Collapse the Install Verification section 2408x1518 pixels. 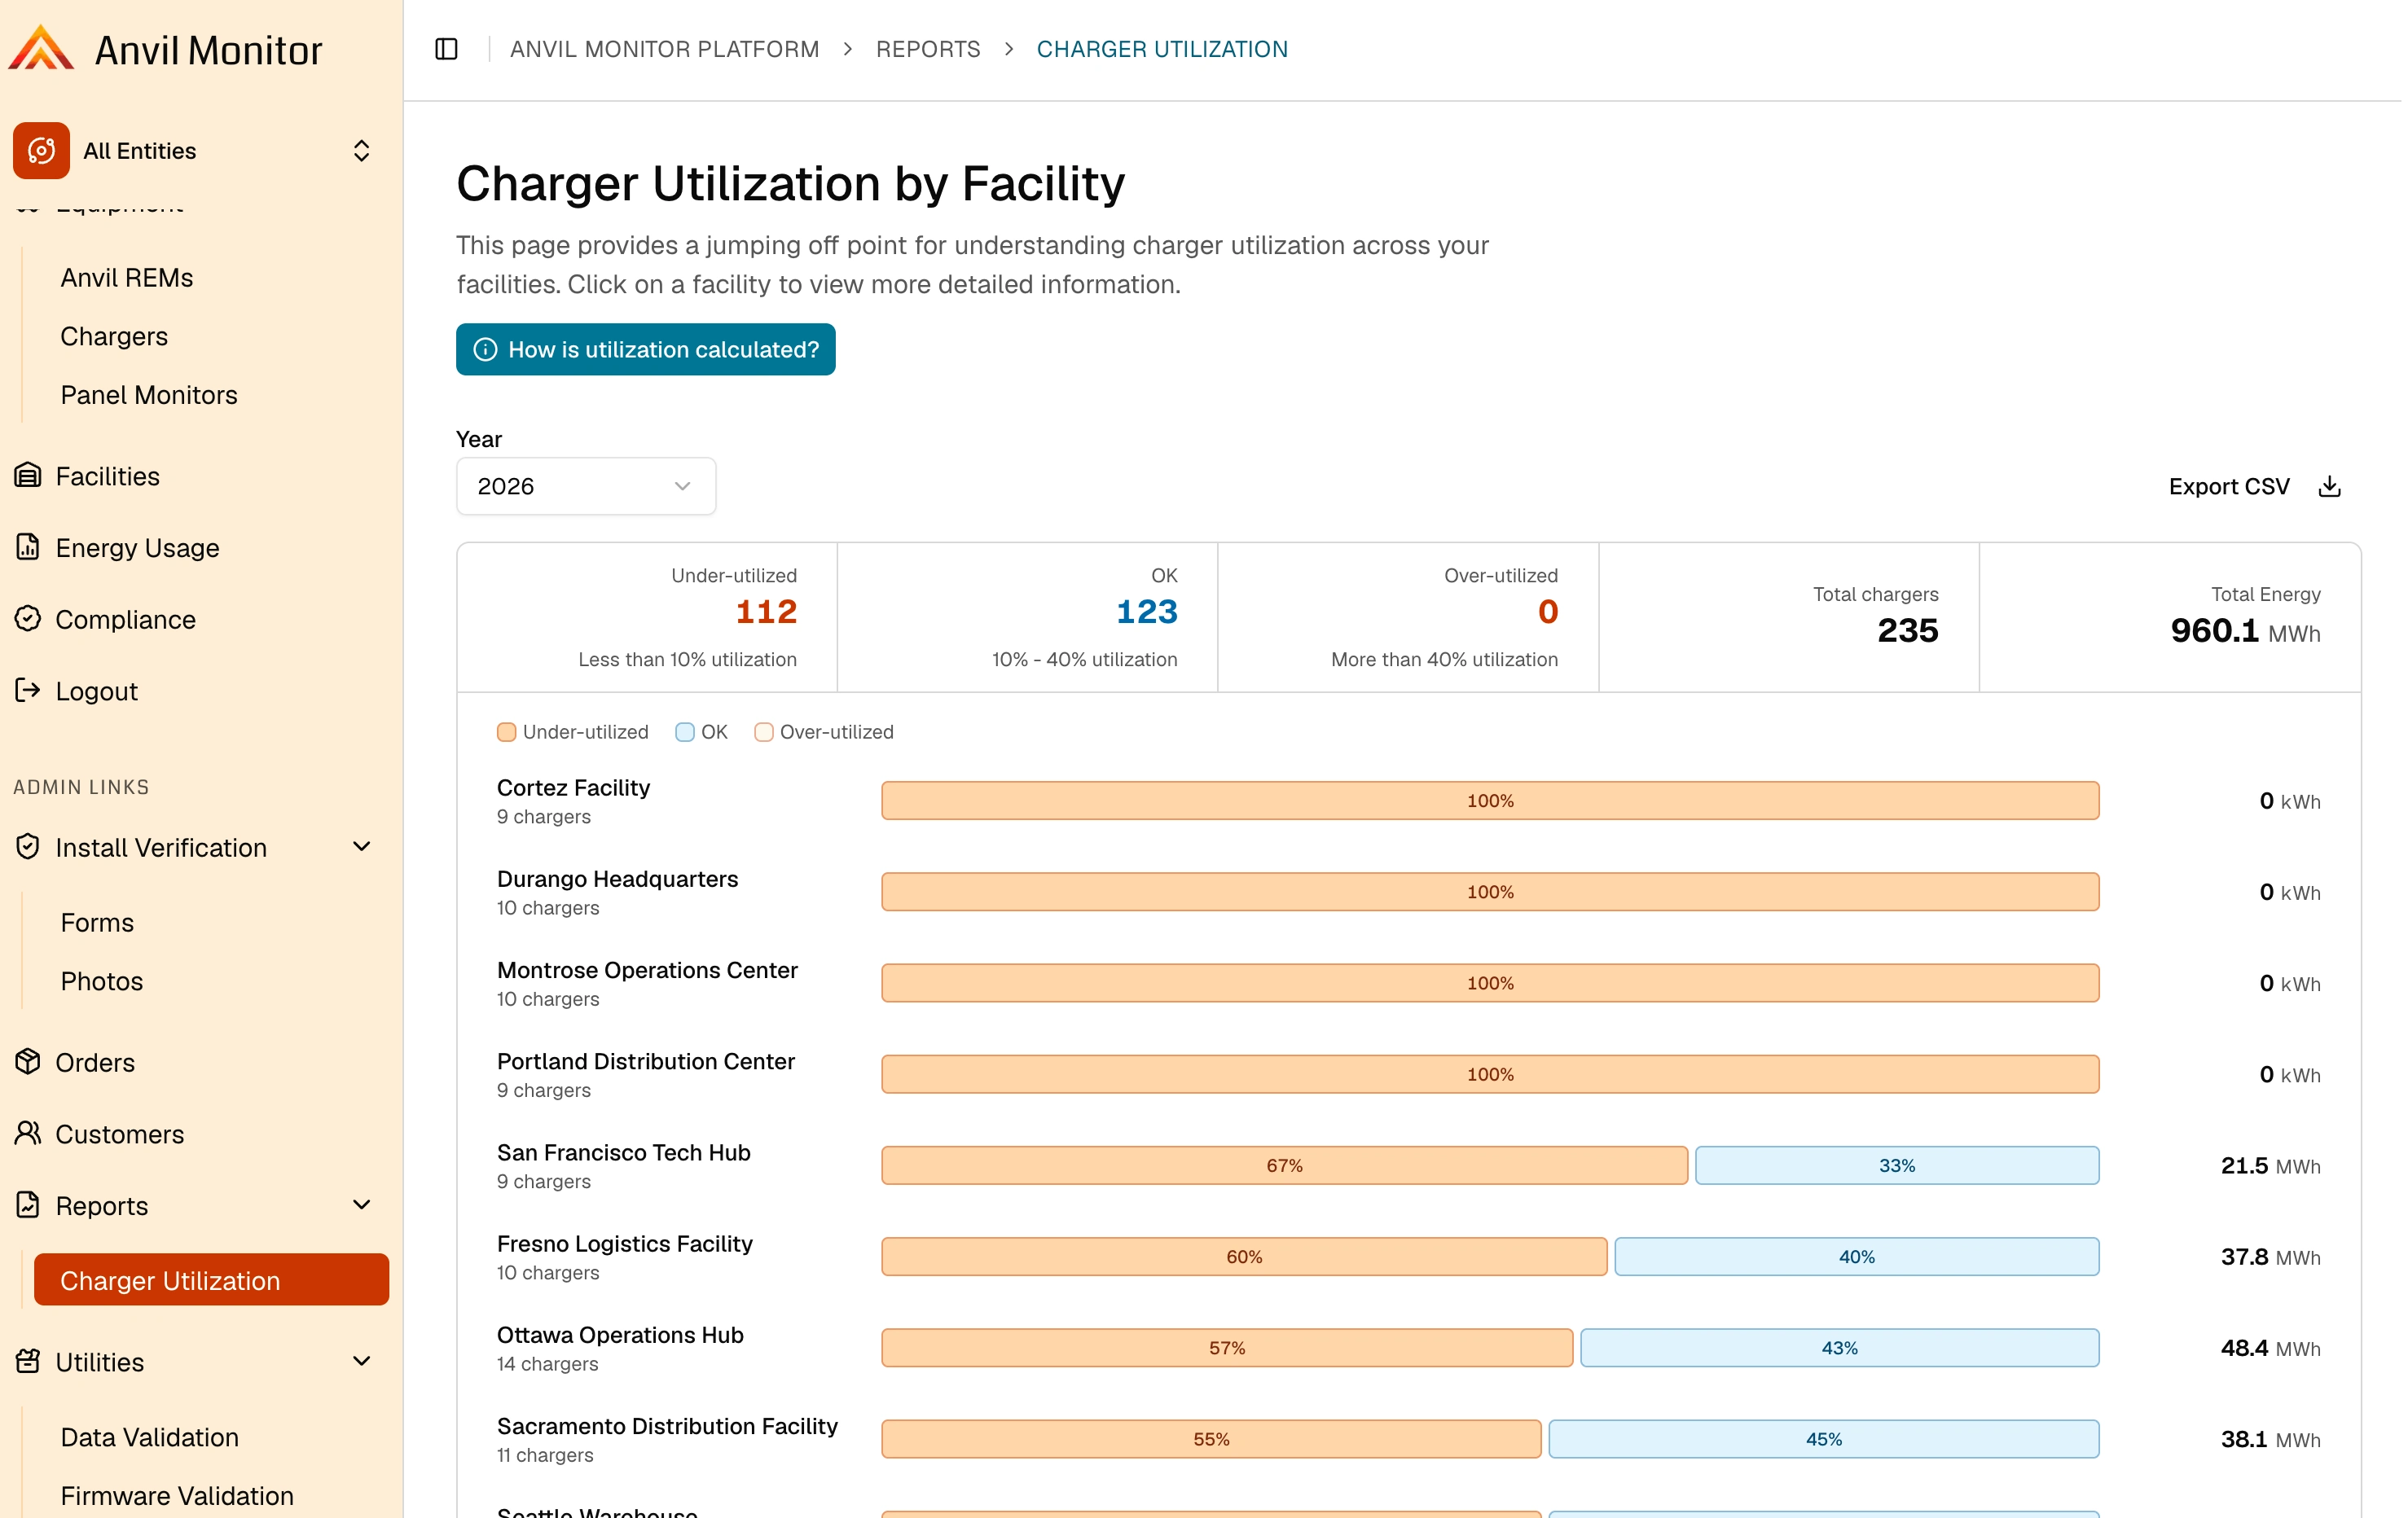point(362,847)
